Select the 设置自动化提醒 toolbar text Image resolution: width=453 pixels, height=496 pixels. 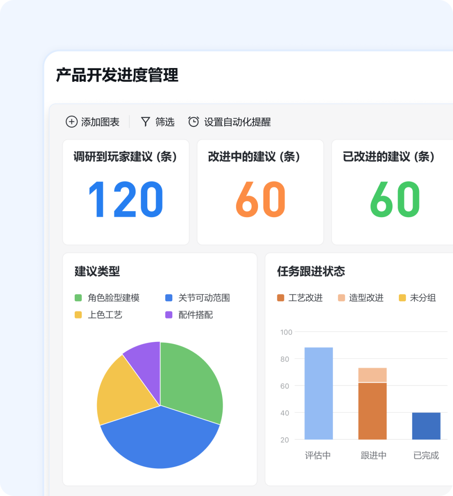click(237, 122)
